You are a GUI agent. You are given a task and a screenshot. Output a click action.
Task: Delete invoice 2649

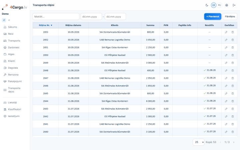233,63
